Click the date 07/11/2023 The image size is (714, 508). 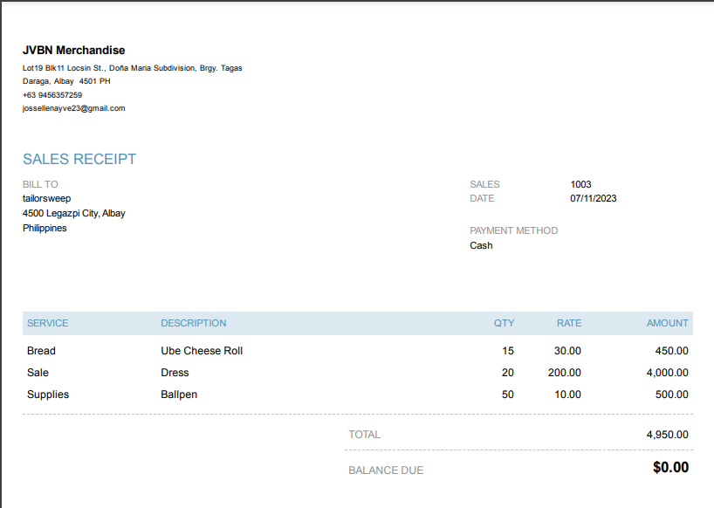594,198
